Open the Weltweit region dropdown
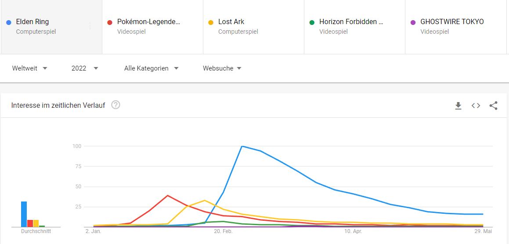This screenshot has height=244, width=509. [30, 68]
